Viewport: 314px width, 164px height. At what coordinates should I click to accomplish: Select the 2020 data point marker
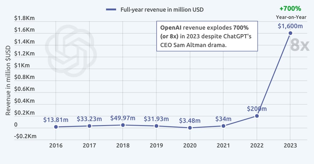click(x=190, y=128)
